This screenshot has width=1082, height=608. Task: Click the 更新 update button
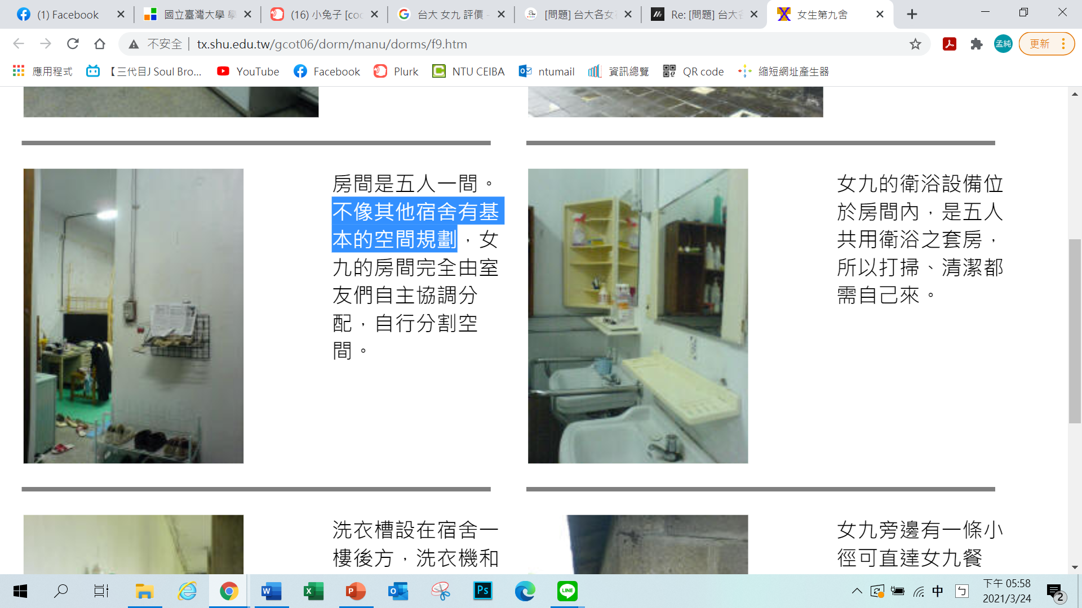tap(1040, 44)
